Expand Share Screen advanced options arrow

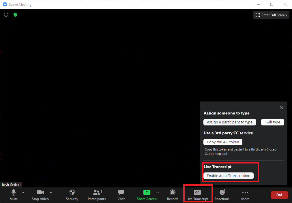pyautogui.click(x=157, y=192)
